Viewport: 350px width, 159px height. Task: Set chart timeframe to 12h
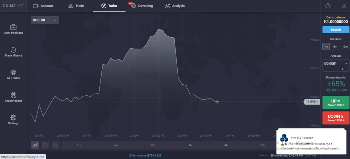point(262,145)
